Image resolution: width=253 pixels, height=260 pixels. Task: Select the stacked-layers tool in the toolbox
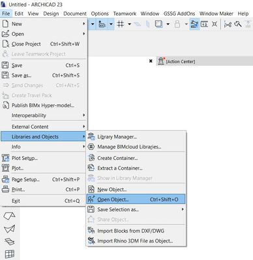tap(10, 242)
